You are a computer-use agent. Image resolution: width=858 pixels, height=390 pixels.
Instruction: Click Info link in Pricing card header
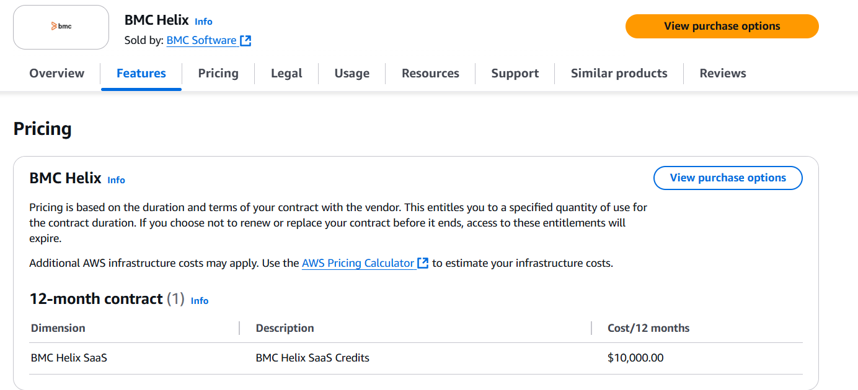pos(116,180)
